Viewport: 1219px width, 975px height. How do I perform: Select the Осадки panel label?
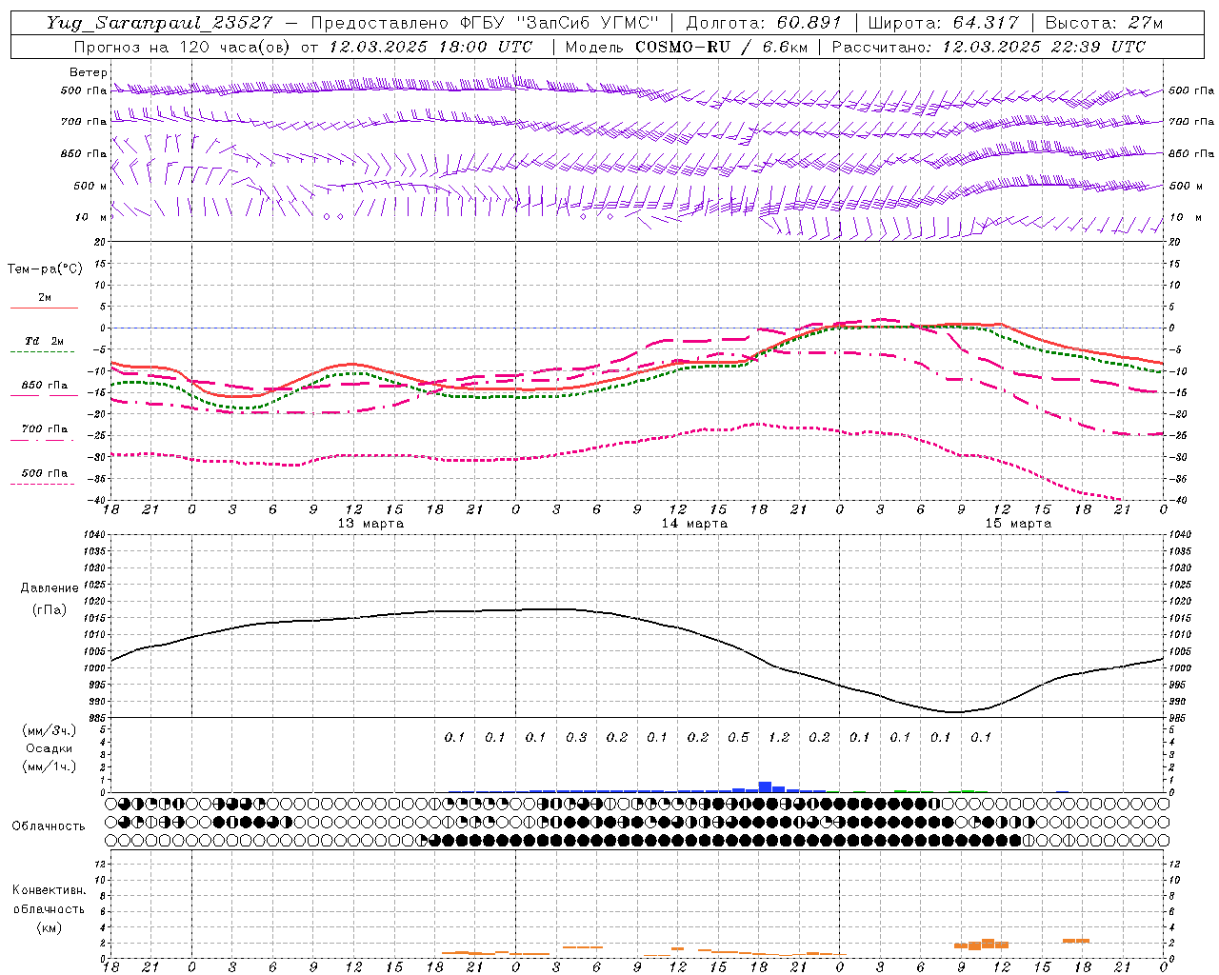pos(50,748)
